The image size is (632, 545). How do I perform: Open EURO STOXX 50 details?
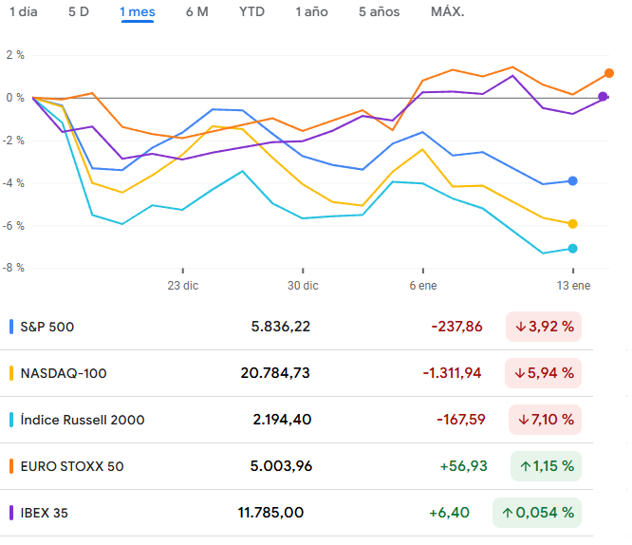pyautogui.click(x=72, y=466)
